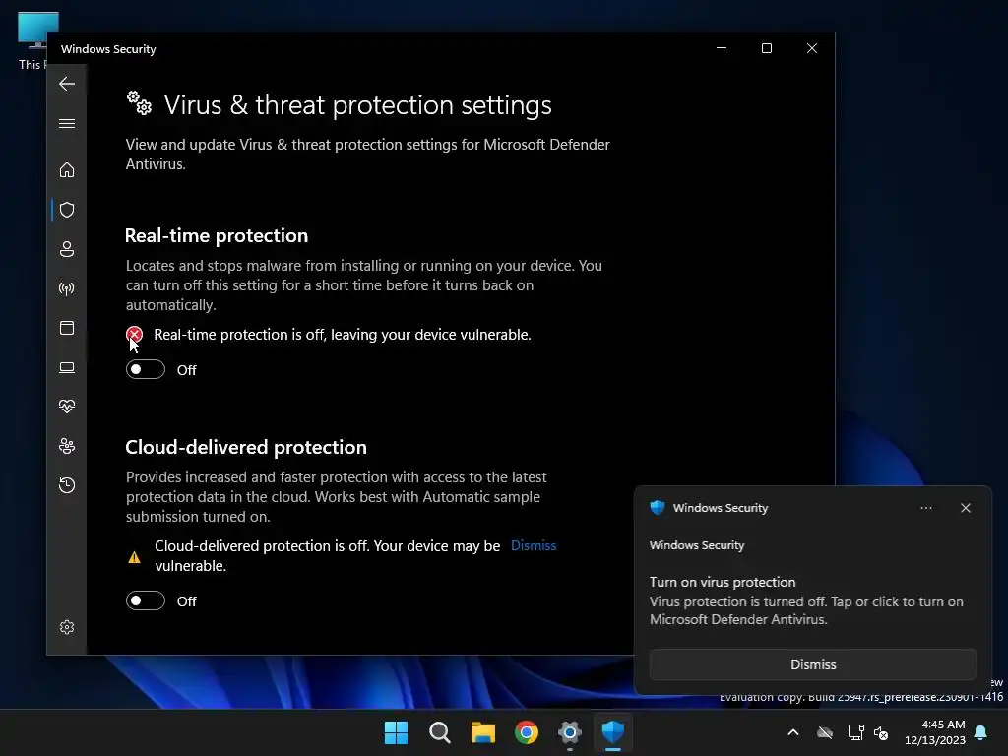Image resolution: width=1008 pixels, height=756 pixels.
Task: Close the Windows Security notification toast
Action: point(966,508)
